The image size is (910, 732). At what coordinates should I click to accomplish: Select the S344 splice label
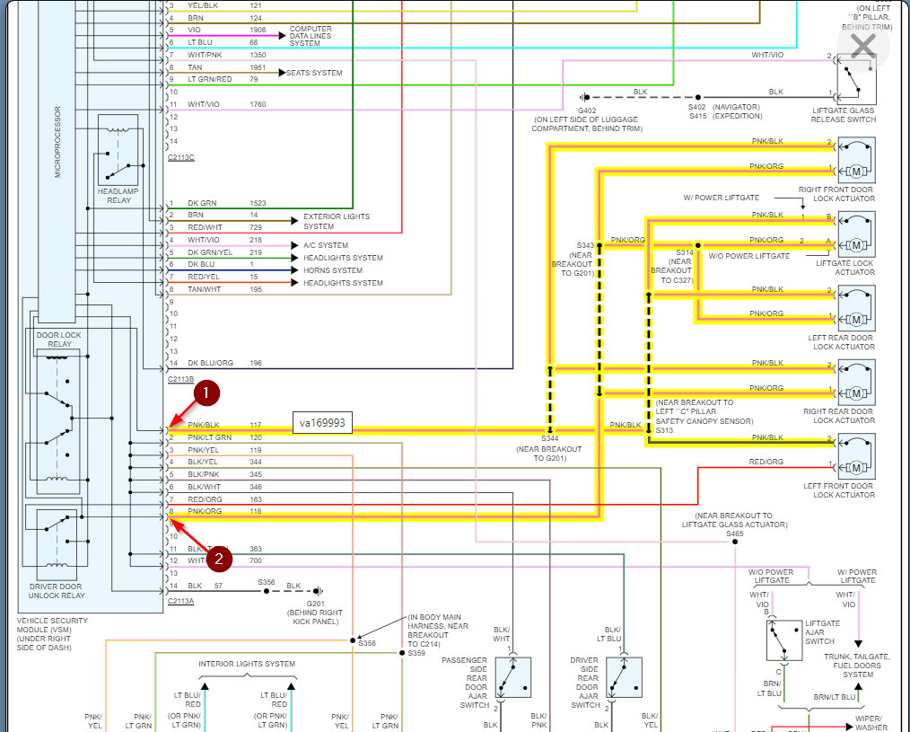click(x=549, y=438)
